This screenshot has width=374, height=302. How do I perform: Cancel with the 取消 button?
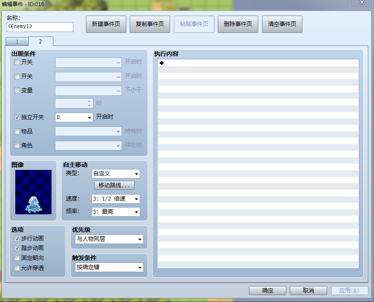click(x=308, y=291)
